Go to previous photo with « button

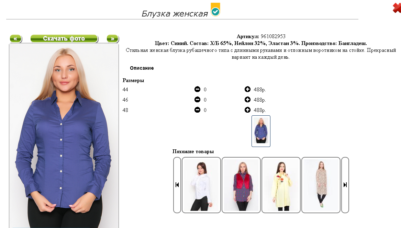pos(15,38)
